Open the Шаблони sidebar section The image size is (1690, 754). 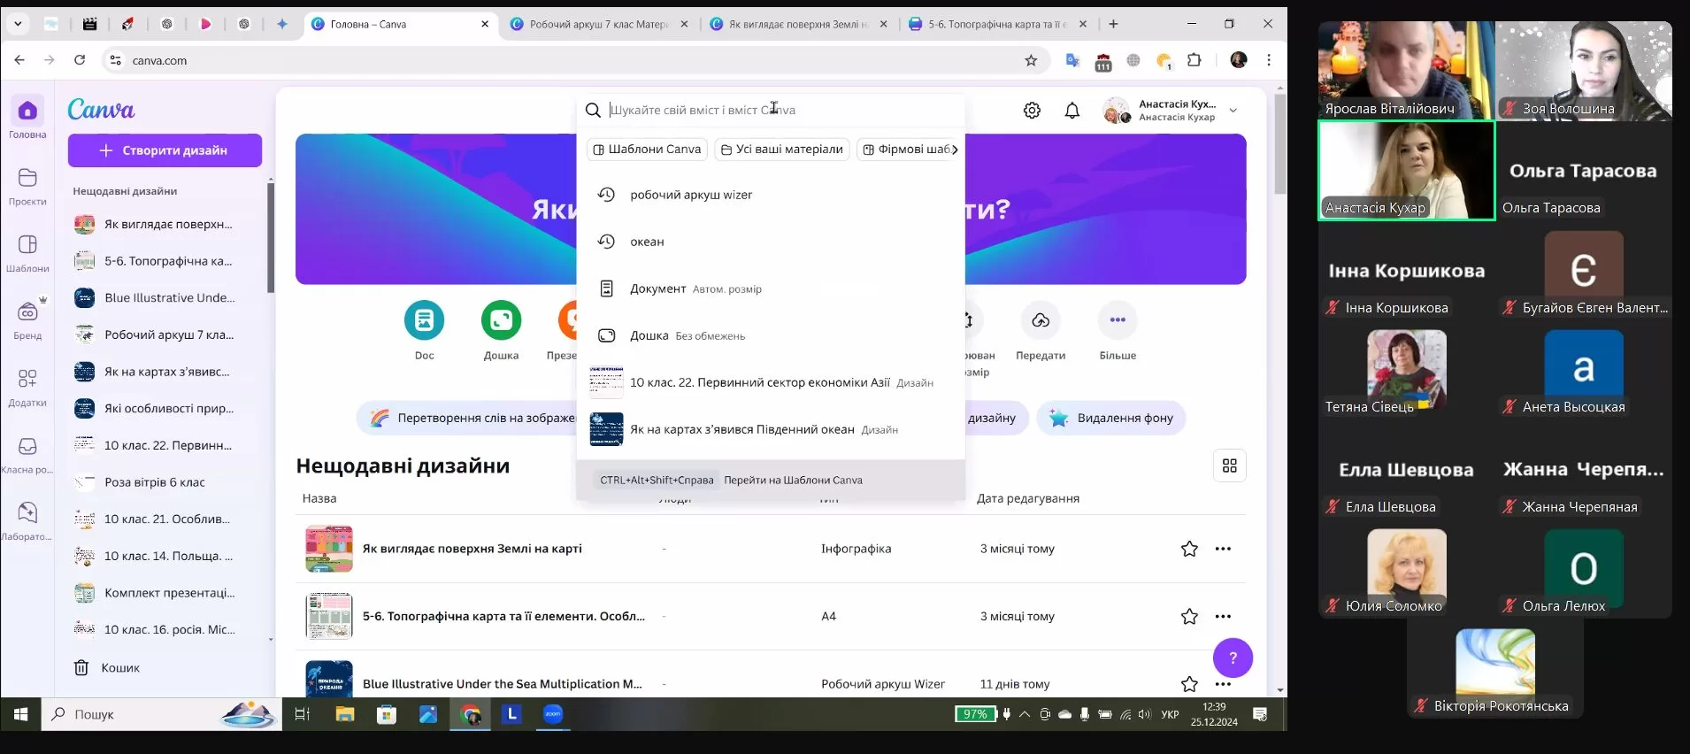coord(27,253)
